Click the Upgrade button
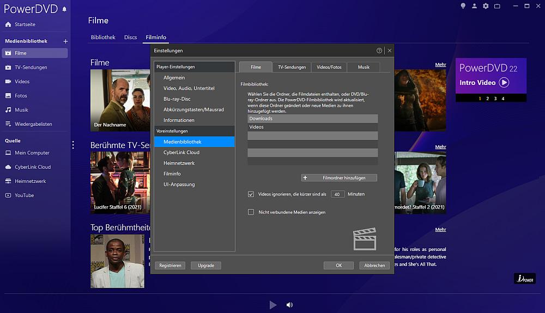The image size is (545, 313). pos(206,266)
